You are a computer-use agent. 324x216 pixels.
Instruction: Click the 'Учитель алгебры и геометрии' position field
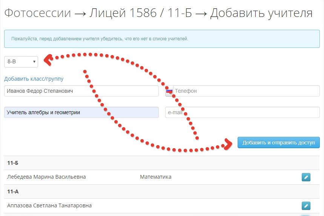pyautogui.click(x=81, y=112)
